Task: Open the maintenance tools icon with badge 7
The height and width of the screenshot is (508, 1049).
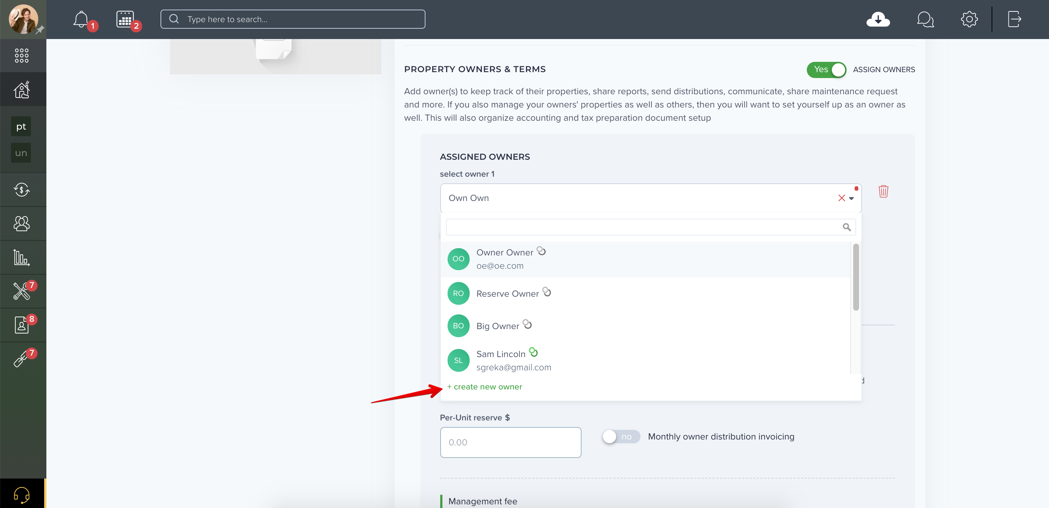Action: (x=22, y=291)
